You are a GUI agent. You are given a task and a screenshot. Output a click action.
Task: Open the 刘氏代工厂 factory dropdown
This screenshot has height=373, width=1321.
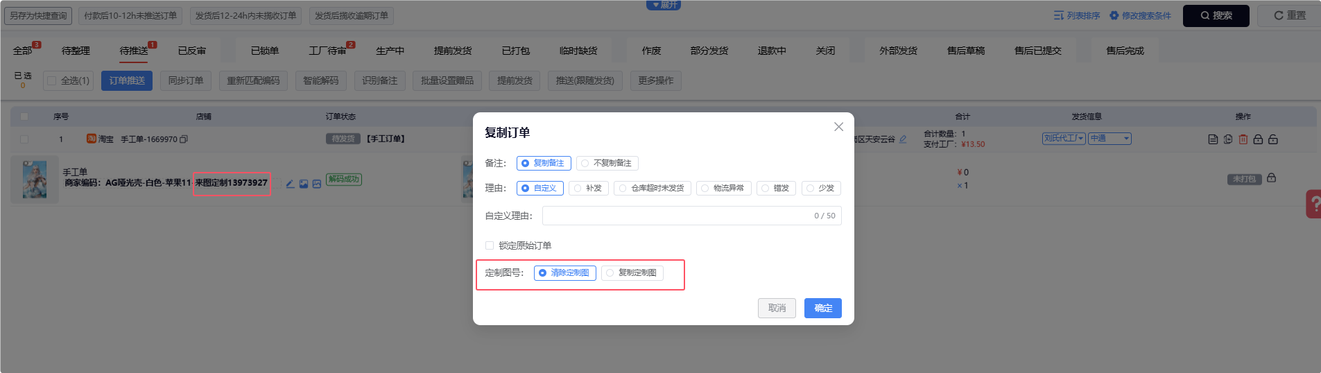tap(1064, 139)
